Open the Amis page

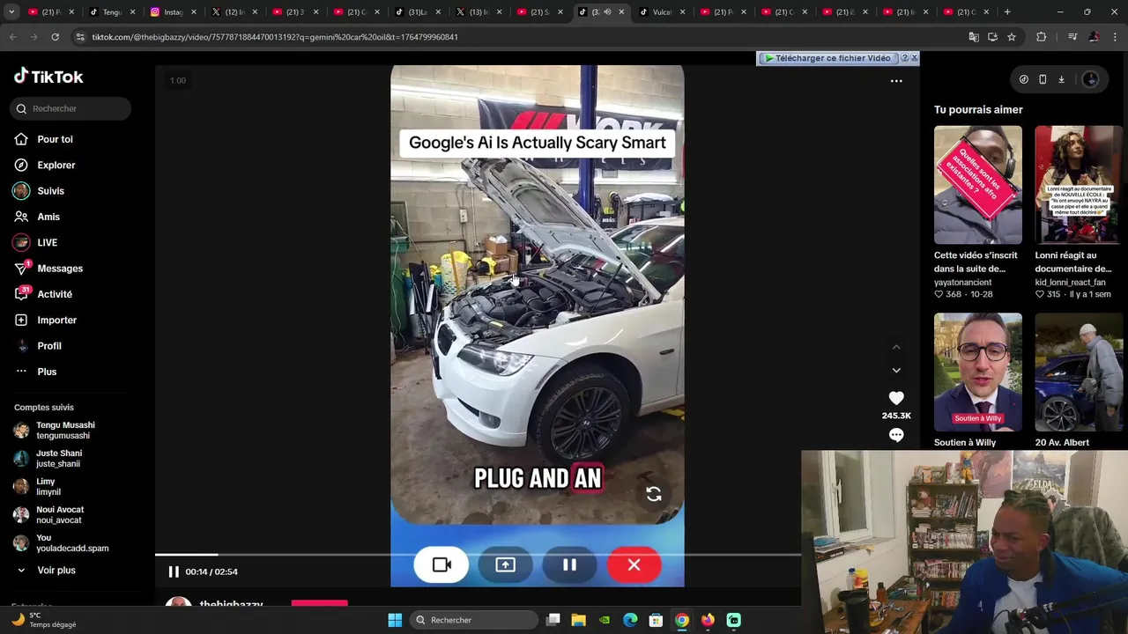click(48, 217)
